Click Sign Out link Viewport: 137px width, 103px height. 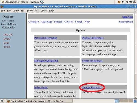(127, 17)
